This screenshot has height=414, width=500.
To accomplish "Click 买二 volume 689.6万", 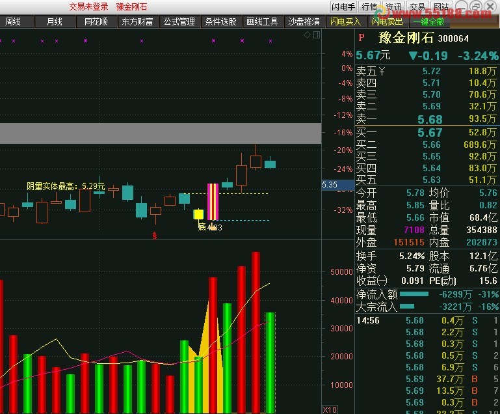I will click(480, 145).
